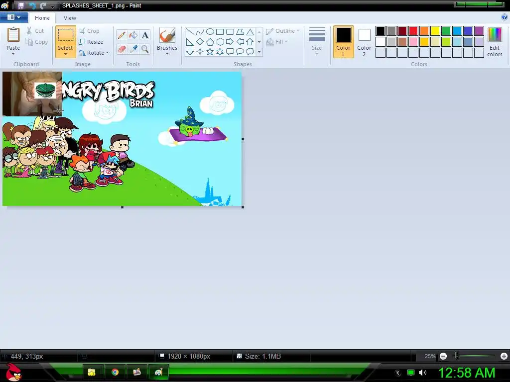
Task: Choose the Cloud callout shape
Action: point(250,51)
